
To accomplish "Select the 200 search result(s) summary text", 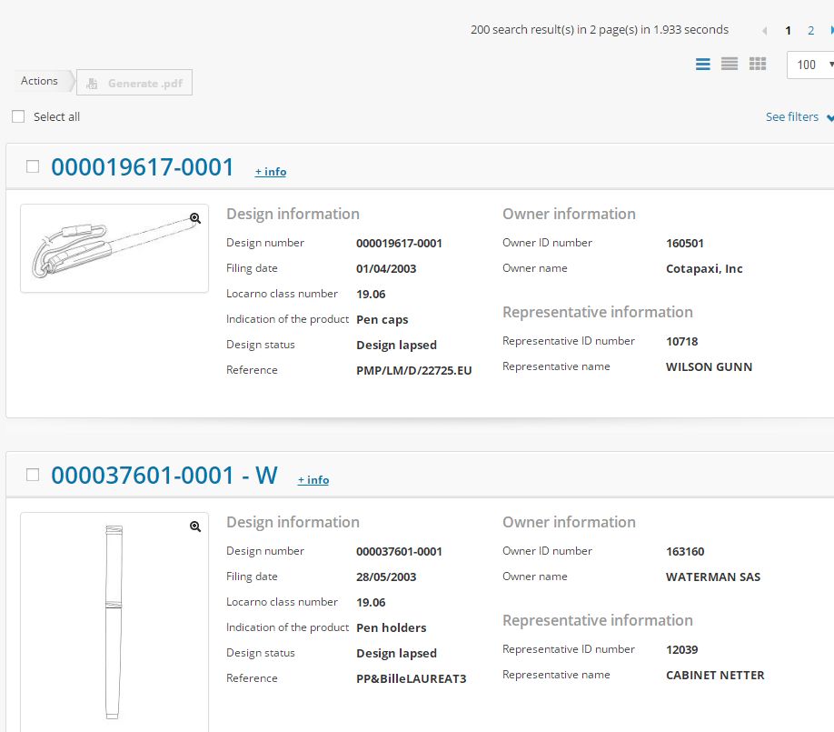I will 600,30.
